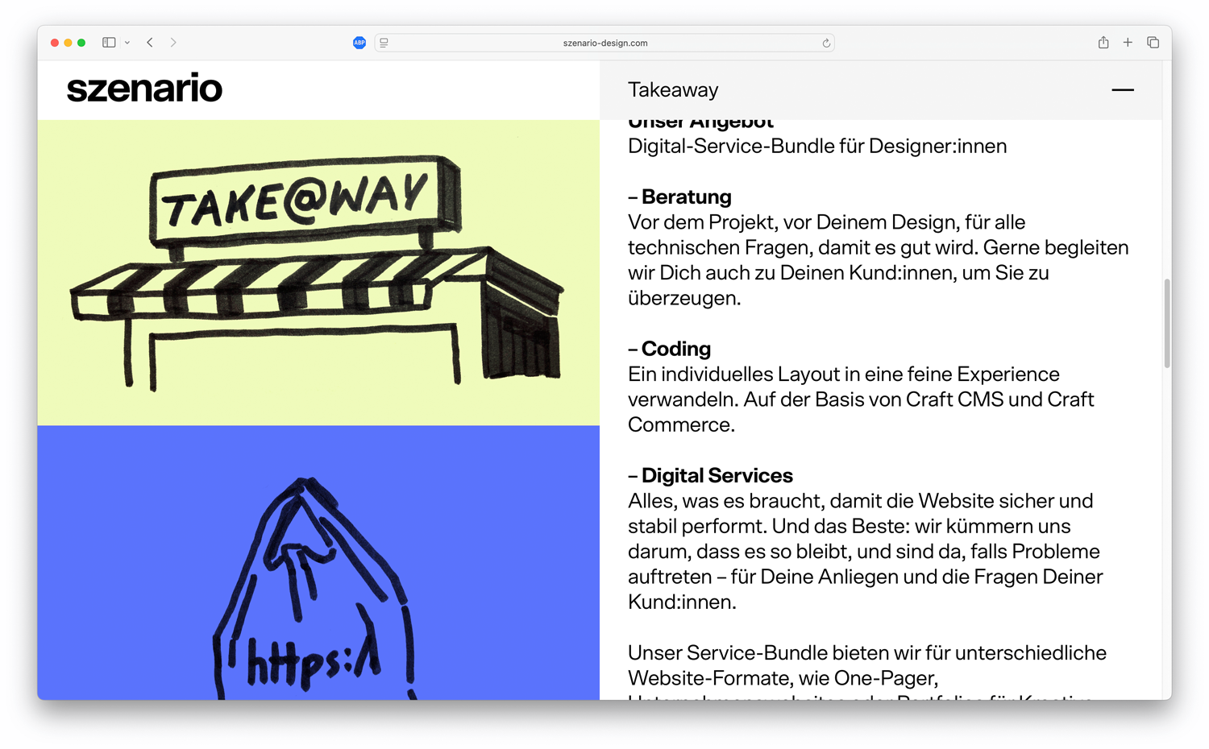Click the https bag illustration
This screenshot has width=1209, height=749.
point(314,588)
